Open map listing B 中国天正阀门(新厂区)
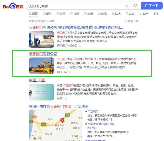This screenshot has height=141, width=164. pyautogui.click(x=101, y=124)
